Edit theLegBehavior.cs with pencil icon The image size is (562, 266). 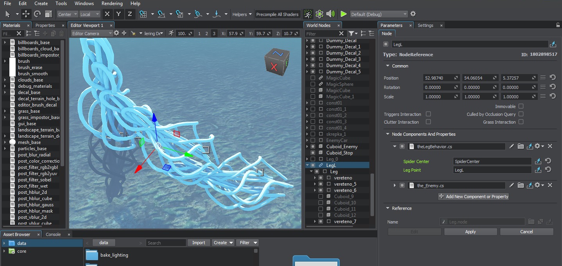click(512, 146)
